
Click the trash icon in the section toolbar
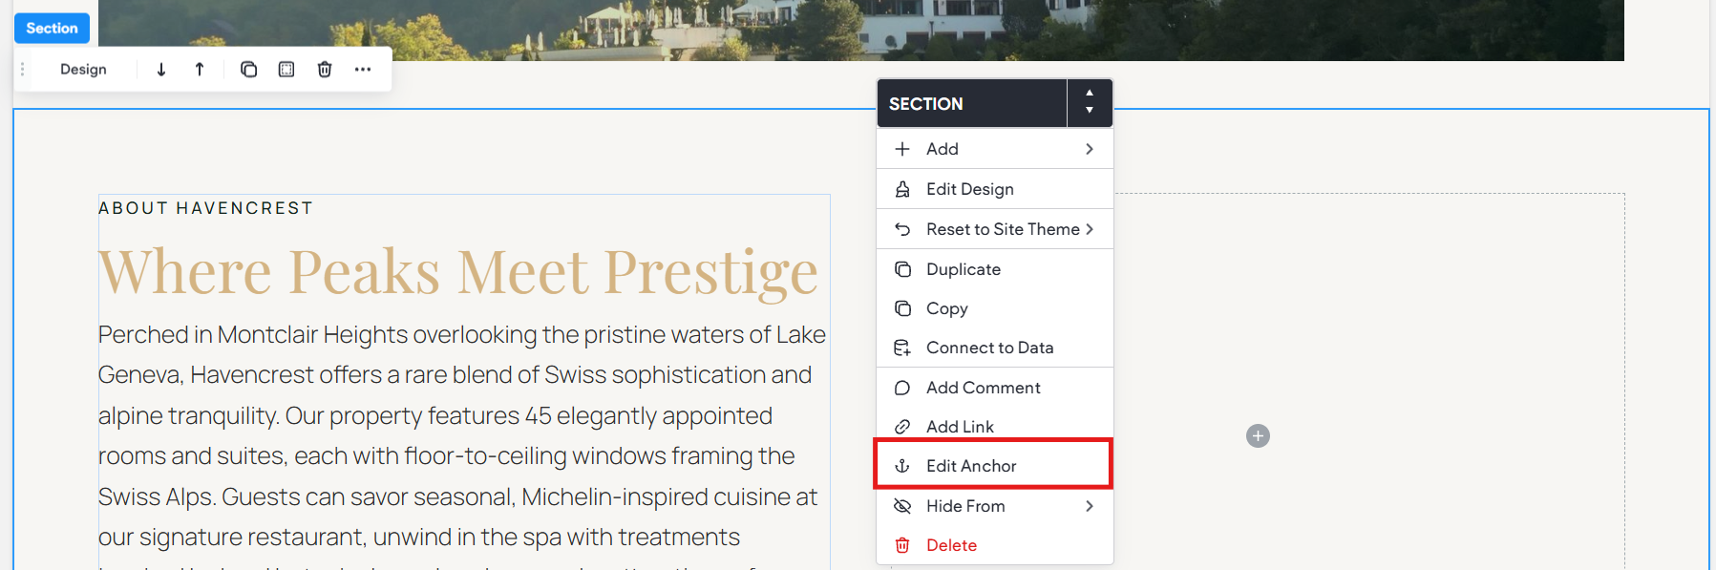325,70
